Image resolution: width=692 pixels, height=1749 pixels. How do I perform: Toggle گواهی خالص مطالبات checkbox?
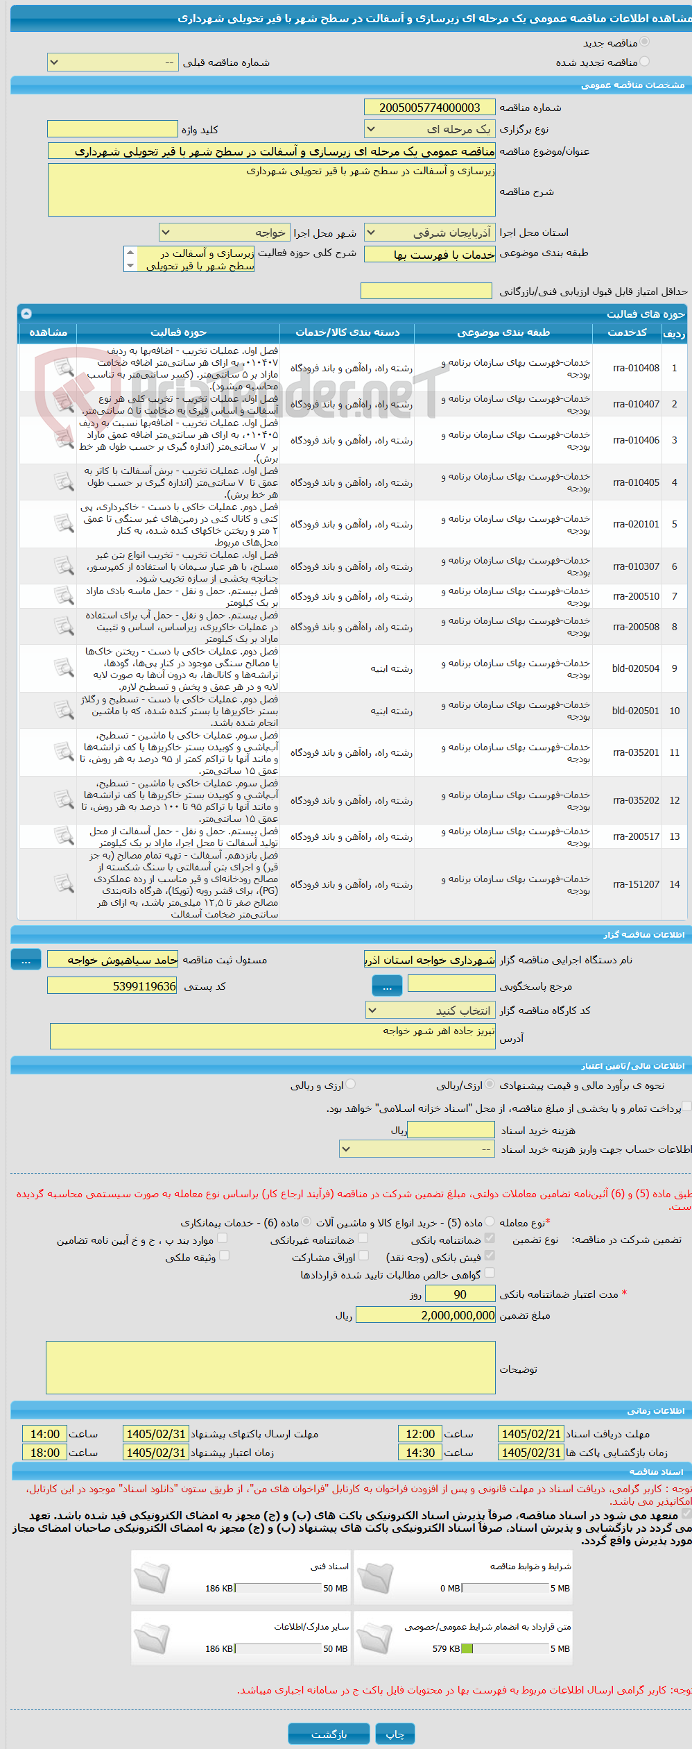coord(490,1273)
